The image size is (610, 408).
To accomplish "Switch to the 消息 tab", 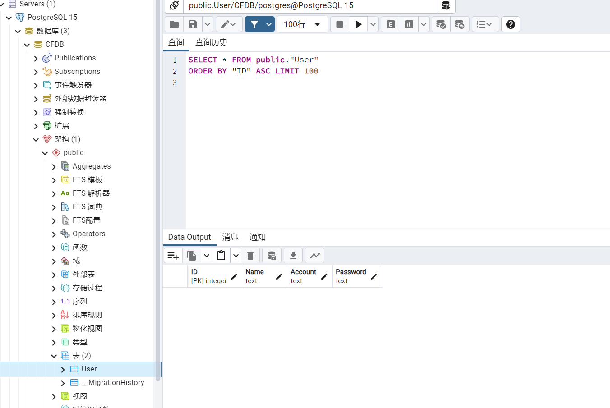I will pyautogui.click(x=230, y=237).
